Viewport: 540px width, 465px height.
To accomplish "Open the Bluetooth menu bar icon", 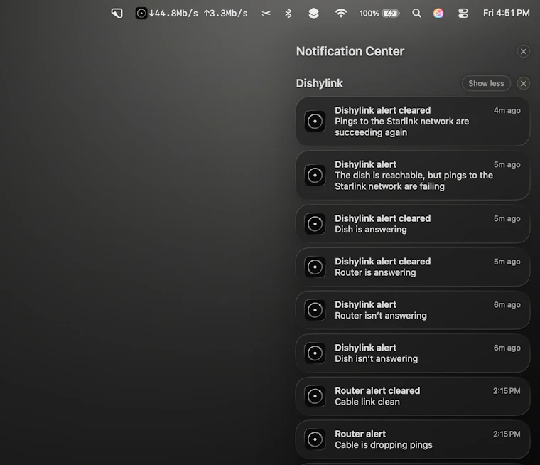I will [288, 13].
